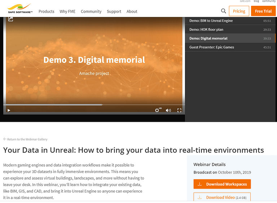Image resolution: width=277 pixels, height=203 pixels.
Task: Click the 39:33 chapter timestamp
Action: click(x=267, y=39)
